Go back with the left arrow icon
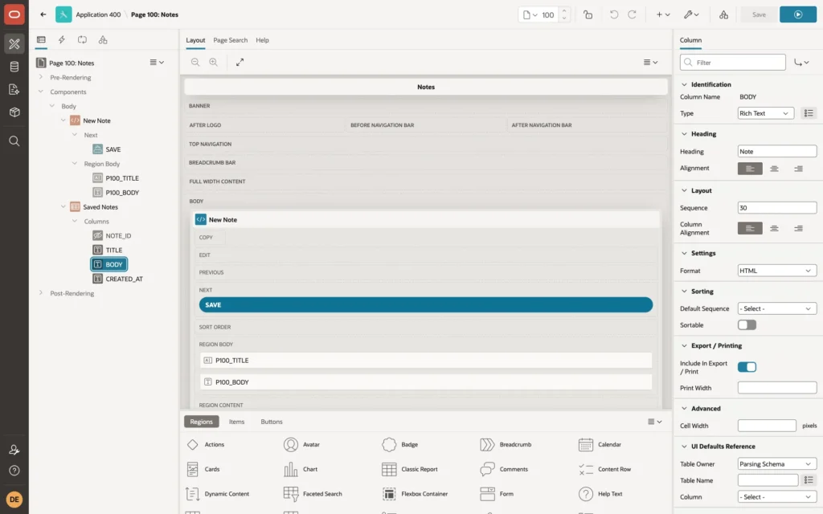The image size is (823, 514). pos(43,14)
